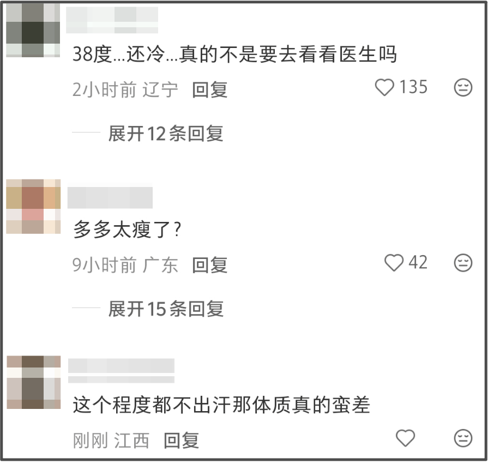This screenshot has height=464, width=488.
Task: Like the comment from 江西
Action: pyautogui.click(x=405, y=438)
